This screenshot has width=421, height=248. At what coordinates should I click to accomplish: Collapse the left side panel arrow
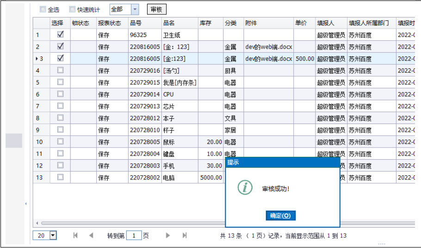pyautogui.click(x=26, y=204)
